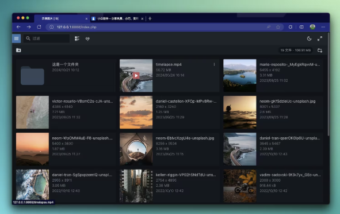Open the neom-EbtvcXzgU4s tent thumbnail

(136, 149)
